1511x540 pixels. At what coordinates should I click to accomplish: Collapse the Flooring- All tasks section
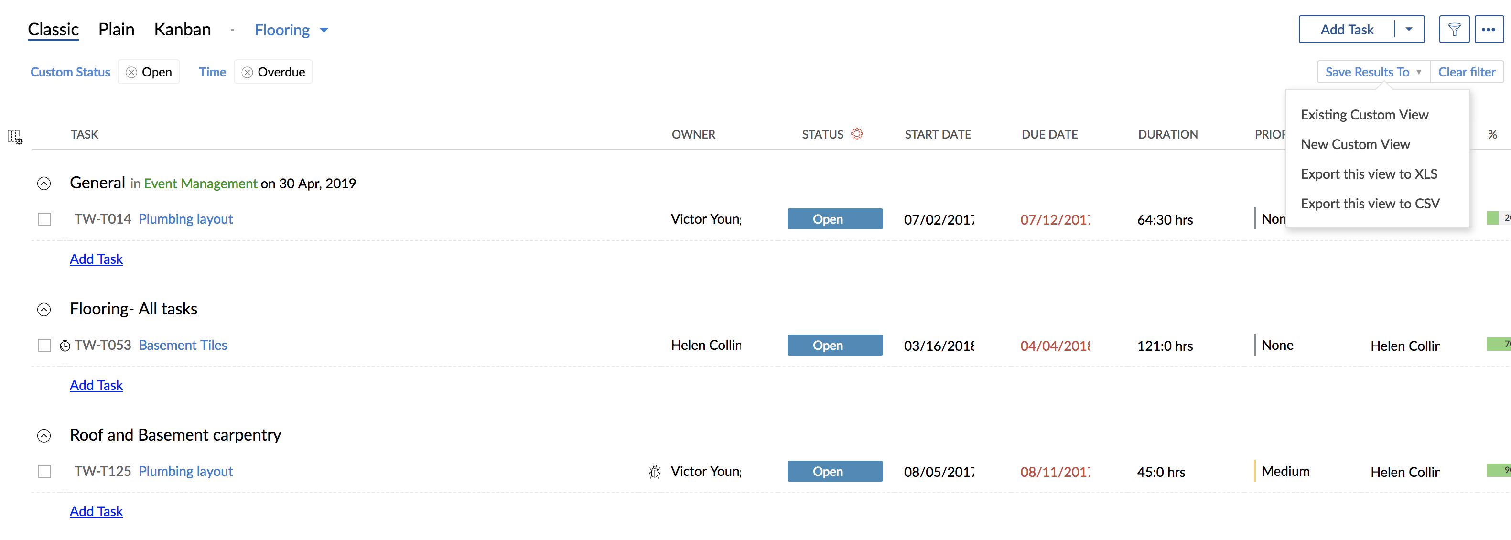[44, 310]
